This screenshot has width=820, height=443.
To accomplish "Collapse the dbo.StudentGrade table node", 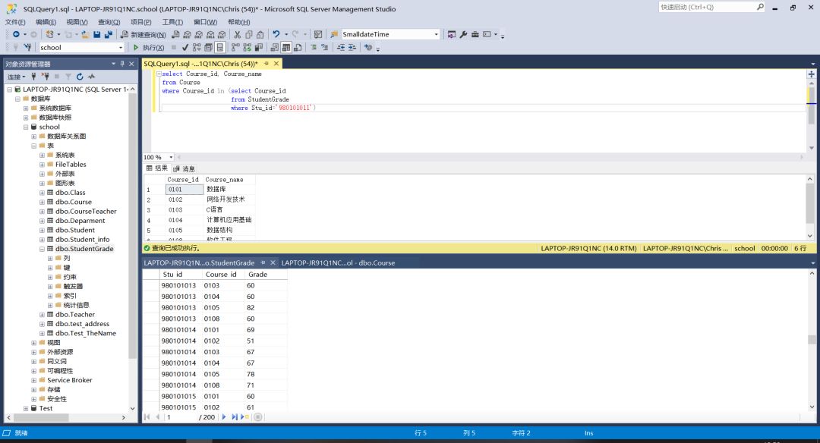I will [x=42, y=249].
